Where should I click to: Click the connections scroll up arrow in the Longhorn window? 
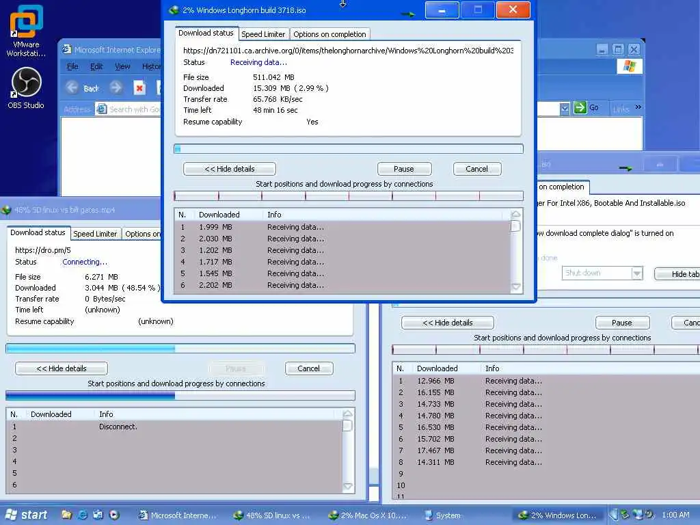tap(515, 214)
